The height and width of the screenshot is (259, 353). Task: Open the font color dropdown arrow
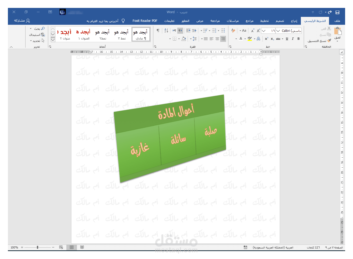(x=236, y=39)
